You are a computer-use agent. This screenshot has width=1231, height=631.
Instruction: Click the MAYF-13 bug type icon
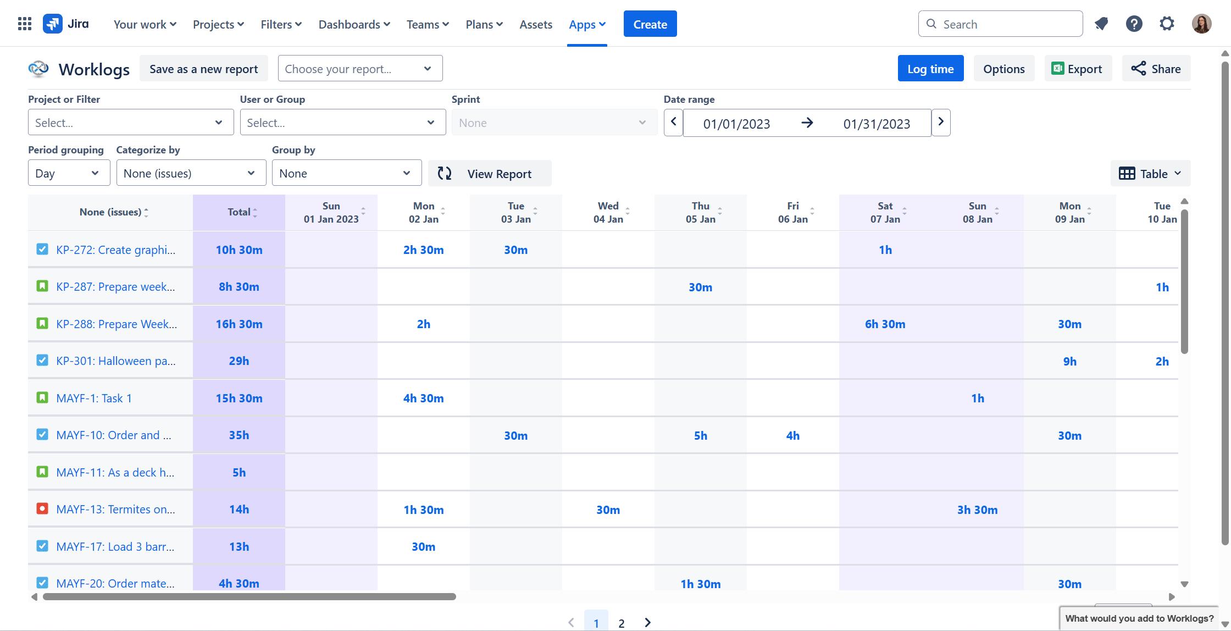tap(42, 509)
